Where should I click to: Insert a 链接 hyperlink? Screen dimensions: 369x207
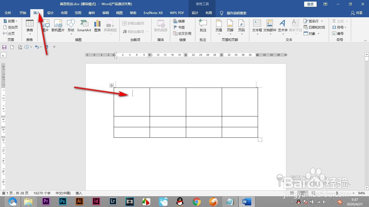point(179,21)
